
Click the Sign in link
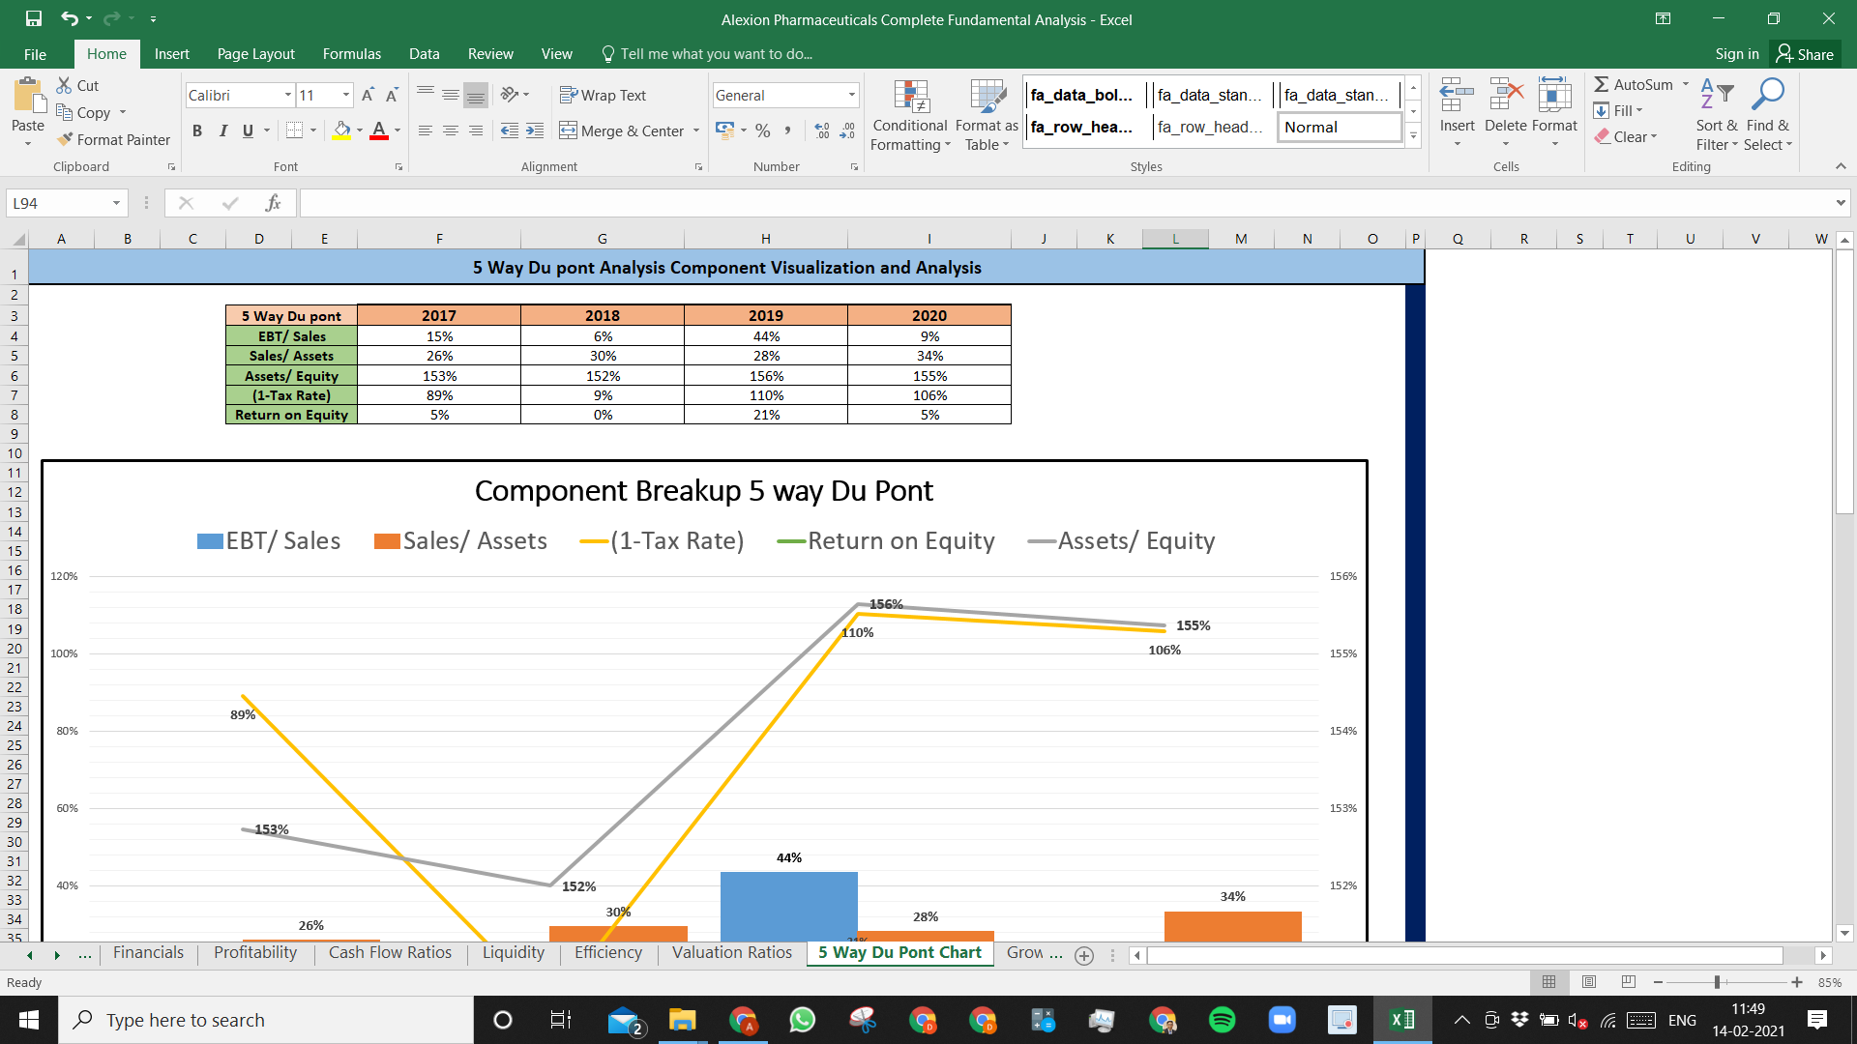(1737, 54)
